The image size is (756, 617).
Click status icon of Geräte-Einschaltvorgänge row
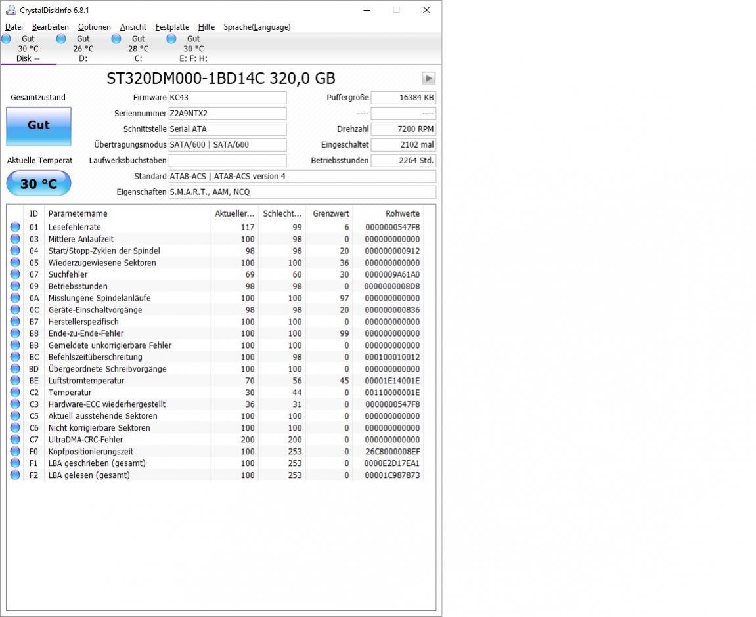pyautogui.click(x=15, y=310)
